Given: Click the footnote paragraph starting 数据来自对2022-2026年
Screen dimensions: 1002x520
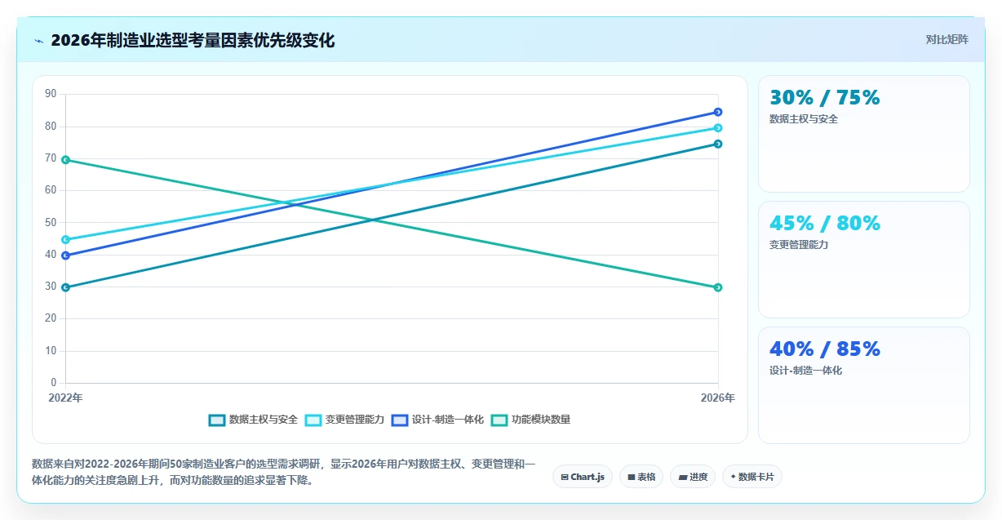Looking at the screenshot, I should (x=284, y=473).
